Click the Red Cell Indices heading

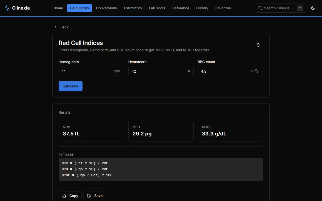(81, 43)
